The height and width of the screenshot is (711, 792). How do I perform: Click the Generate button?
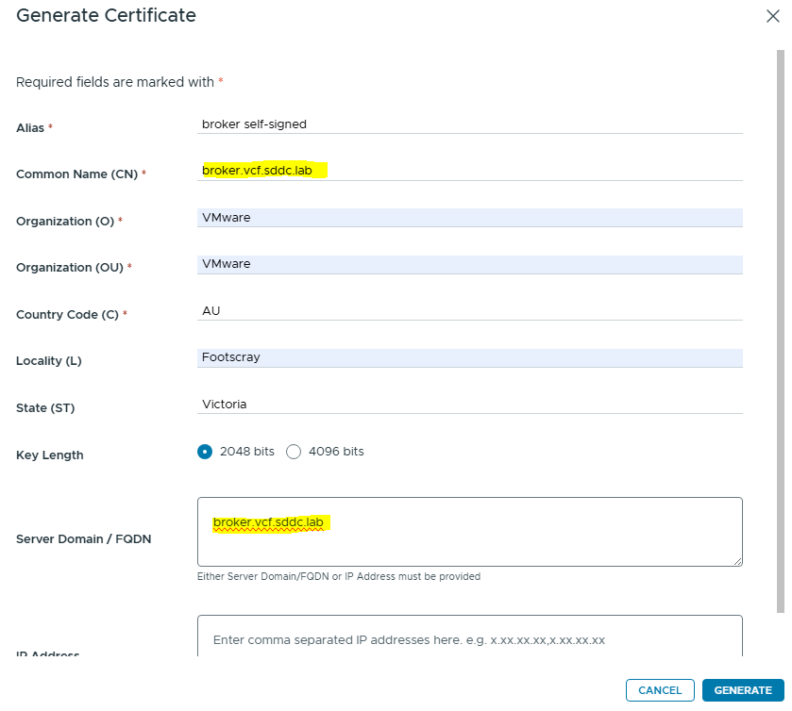[743, 690]
